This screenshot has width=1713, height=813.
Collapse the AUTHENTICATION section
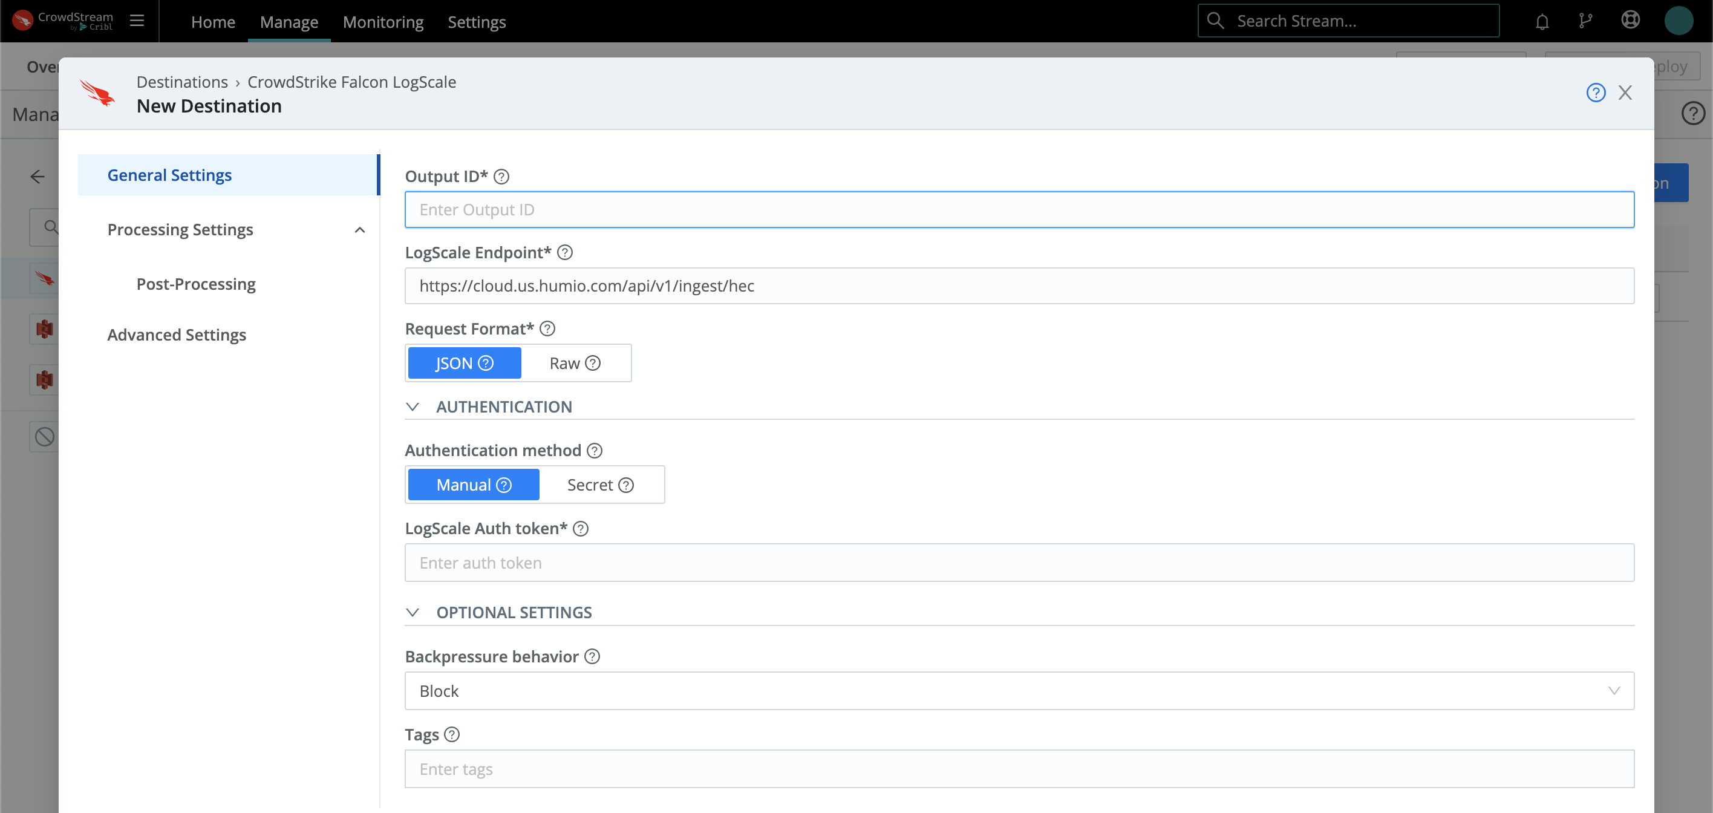tap(413, 407)
